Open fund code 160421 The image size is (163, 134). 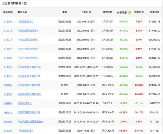click(8, 113)
